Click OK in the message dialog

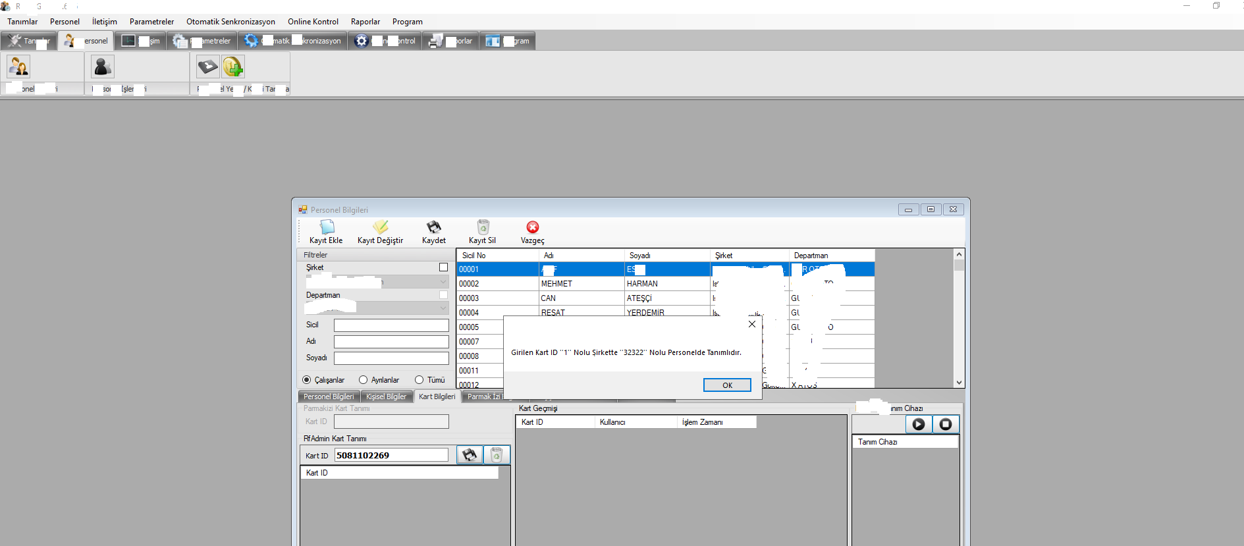coord(727,385)
